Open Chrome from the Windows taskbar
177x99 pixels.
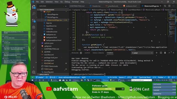click(x=82, y=80)
